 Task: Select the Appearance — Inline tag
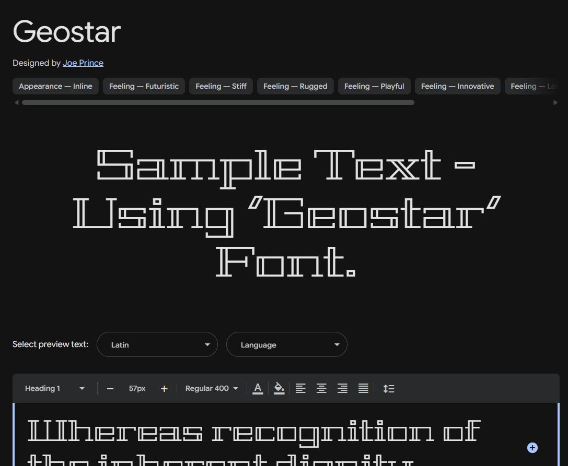pos(55,86)
